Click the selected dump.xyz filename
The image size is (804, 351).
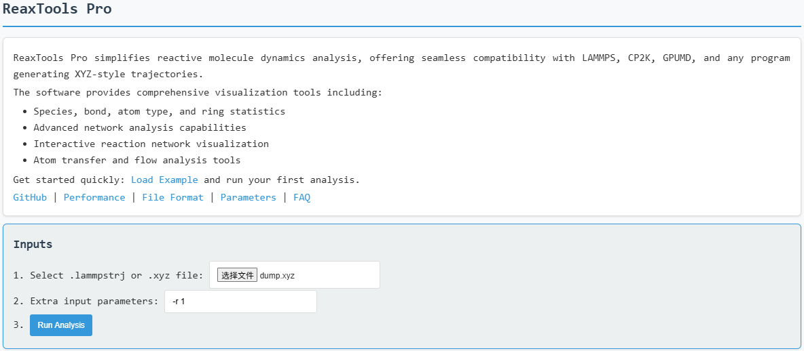click(x=277, y=276)
